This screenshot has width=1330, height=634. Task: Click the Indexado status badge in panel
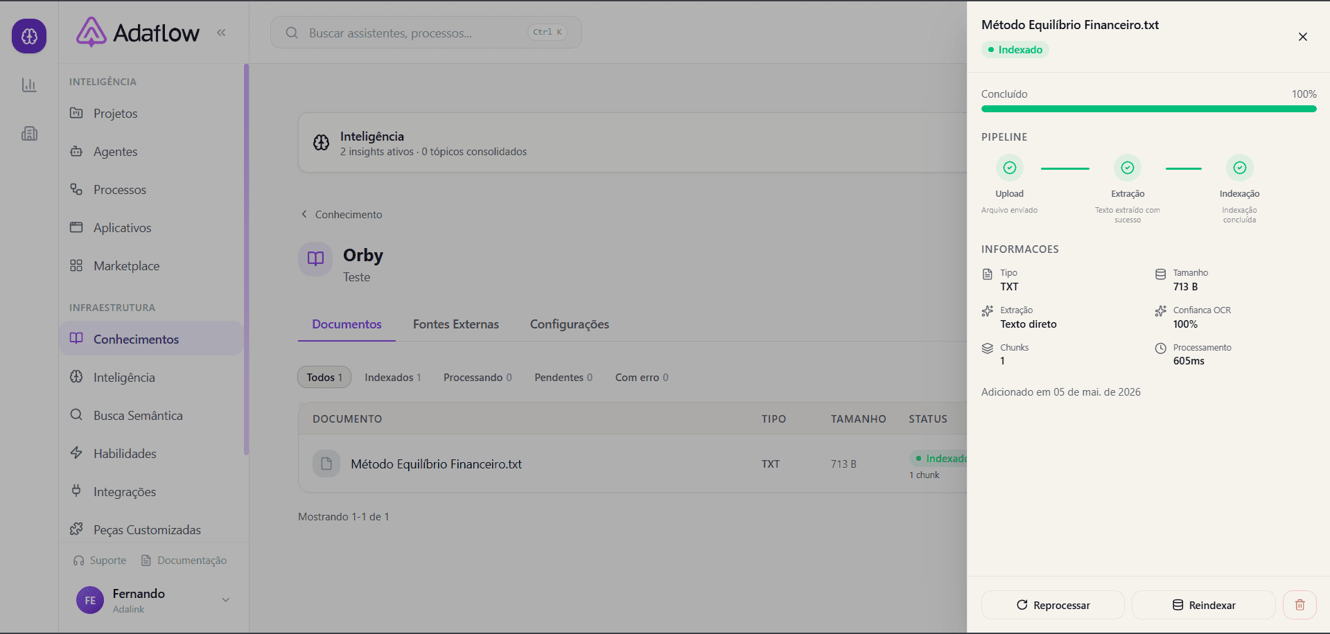point(1015,50)
